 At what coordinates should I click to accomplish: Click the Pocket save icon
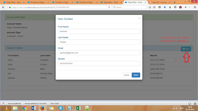click(160, 7)
